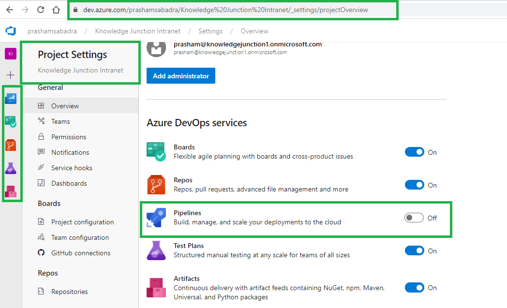Click the plus icon in left sidebar
Screen dimensions: 507x308
coord(10,75)
